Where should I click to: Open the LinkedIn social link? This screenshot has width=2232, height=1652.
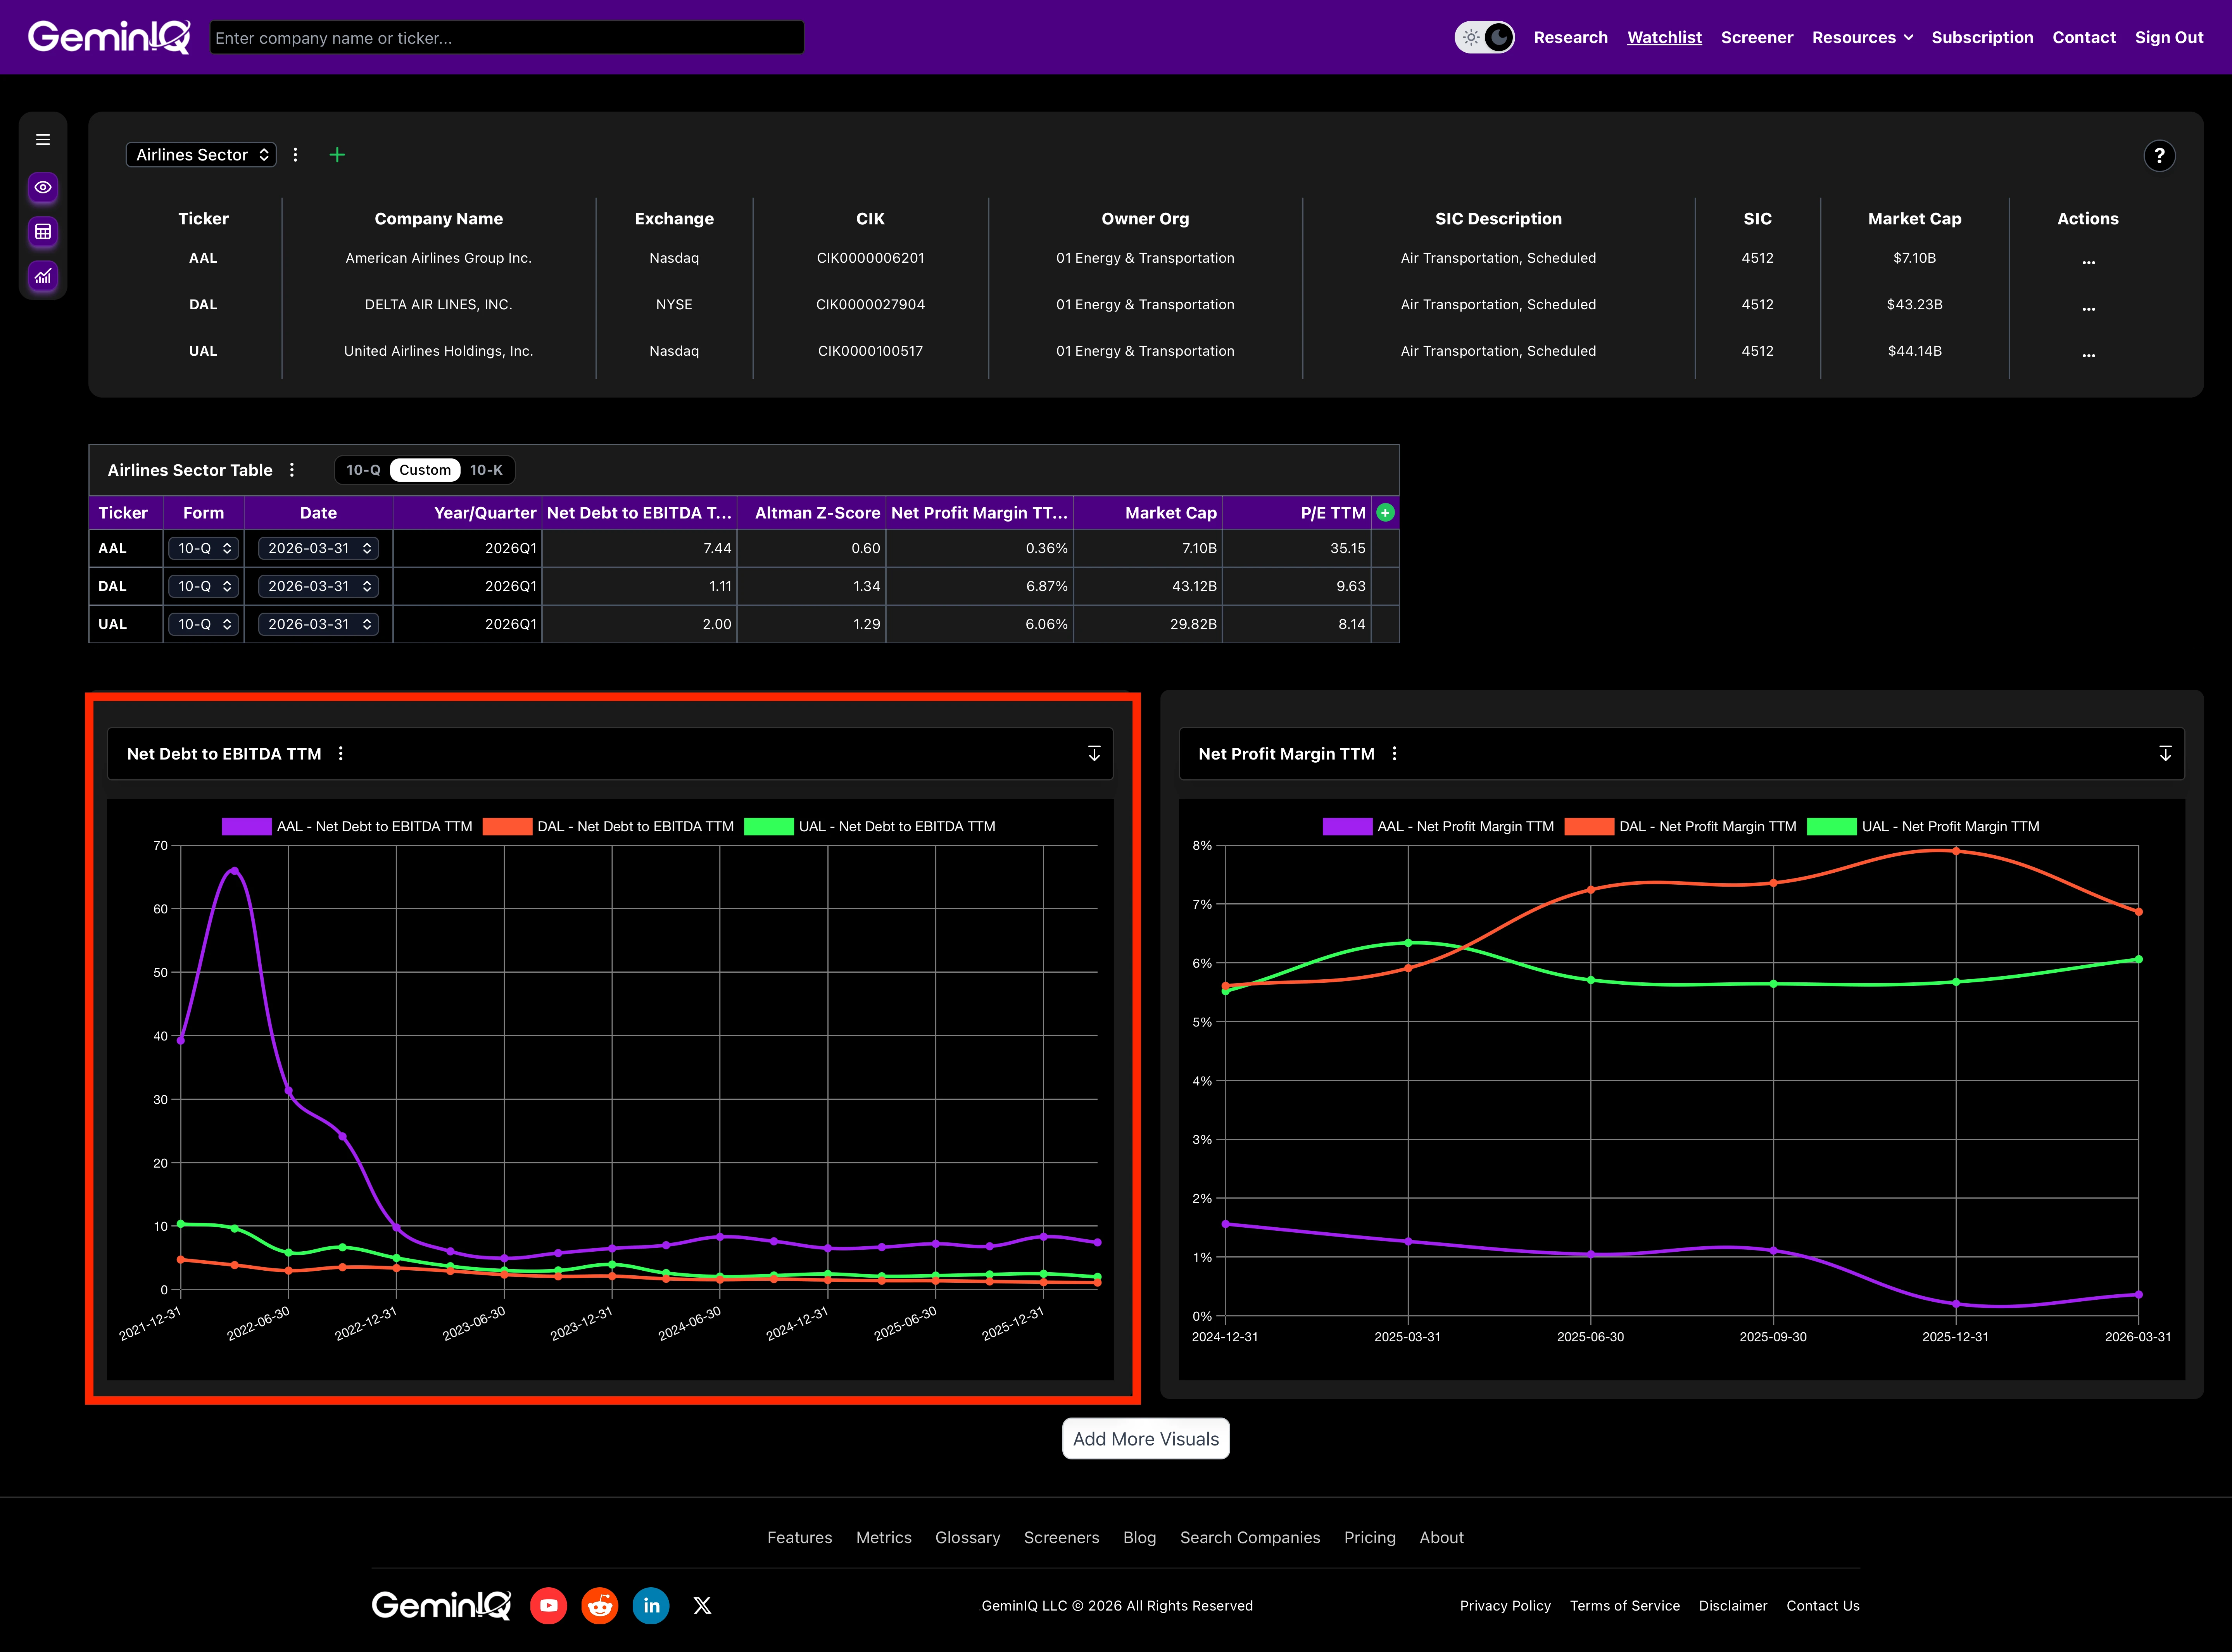pyautogui.click(x=651, y=1605)
